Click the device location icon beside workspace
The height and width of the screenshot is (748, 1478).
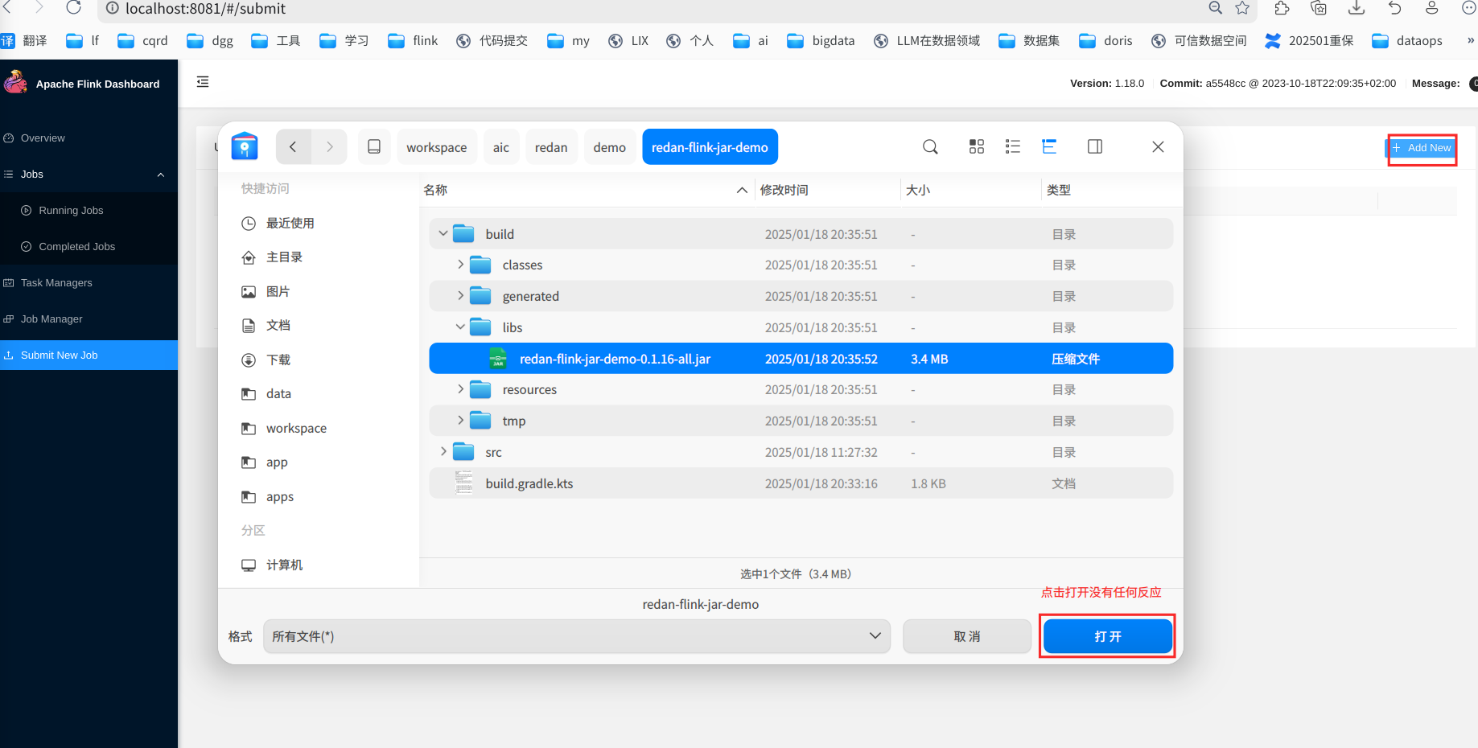374,147
